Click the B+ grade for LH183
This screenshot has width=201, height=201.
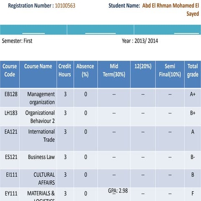[x=193, y=113]
